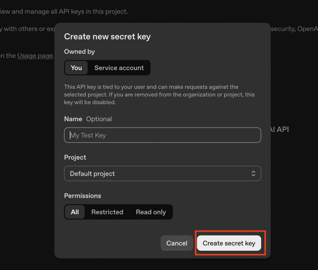Screen dimensions: 318x270
Task: Switch ownership to Service account
Action: pos(119,68)
